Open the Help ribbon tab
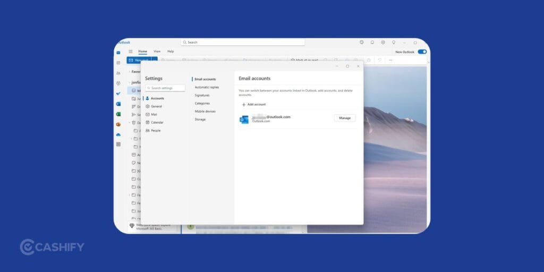 pyautogui.click(x=171, y=52)
